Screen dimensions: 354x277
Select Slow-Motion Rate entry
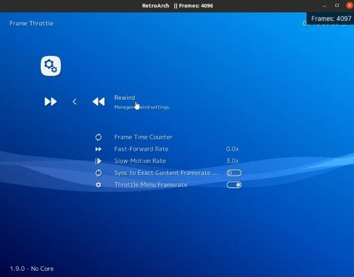point(140,161)
